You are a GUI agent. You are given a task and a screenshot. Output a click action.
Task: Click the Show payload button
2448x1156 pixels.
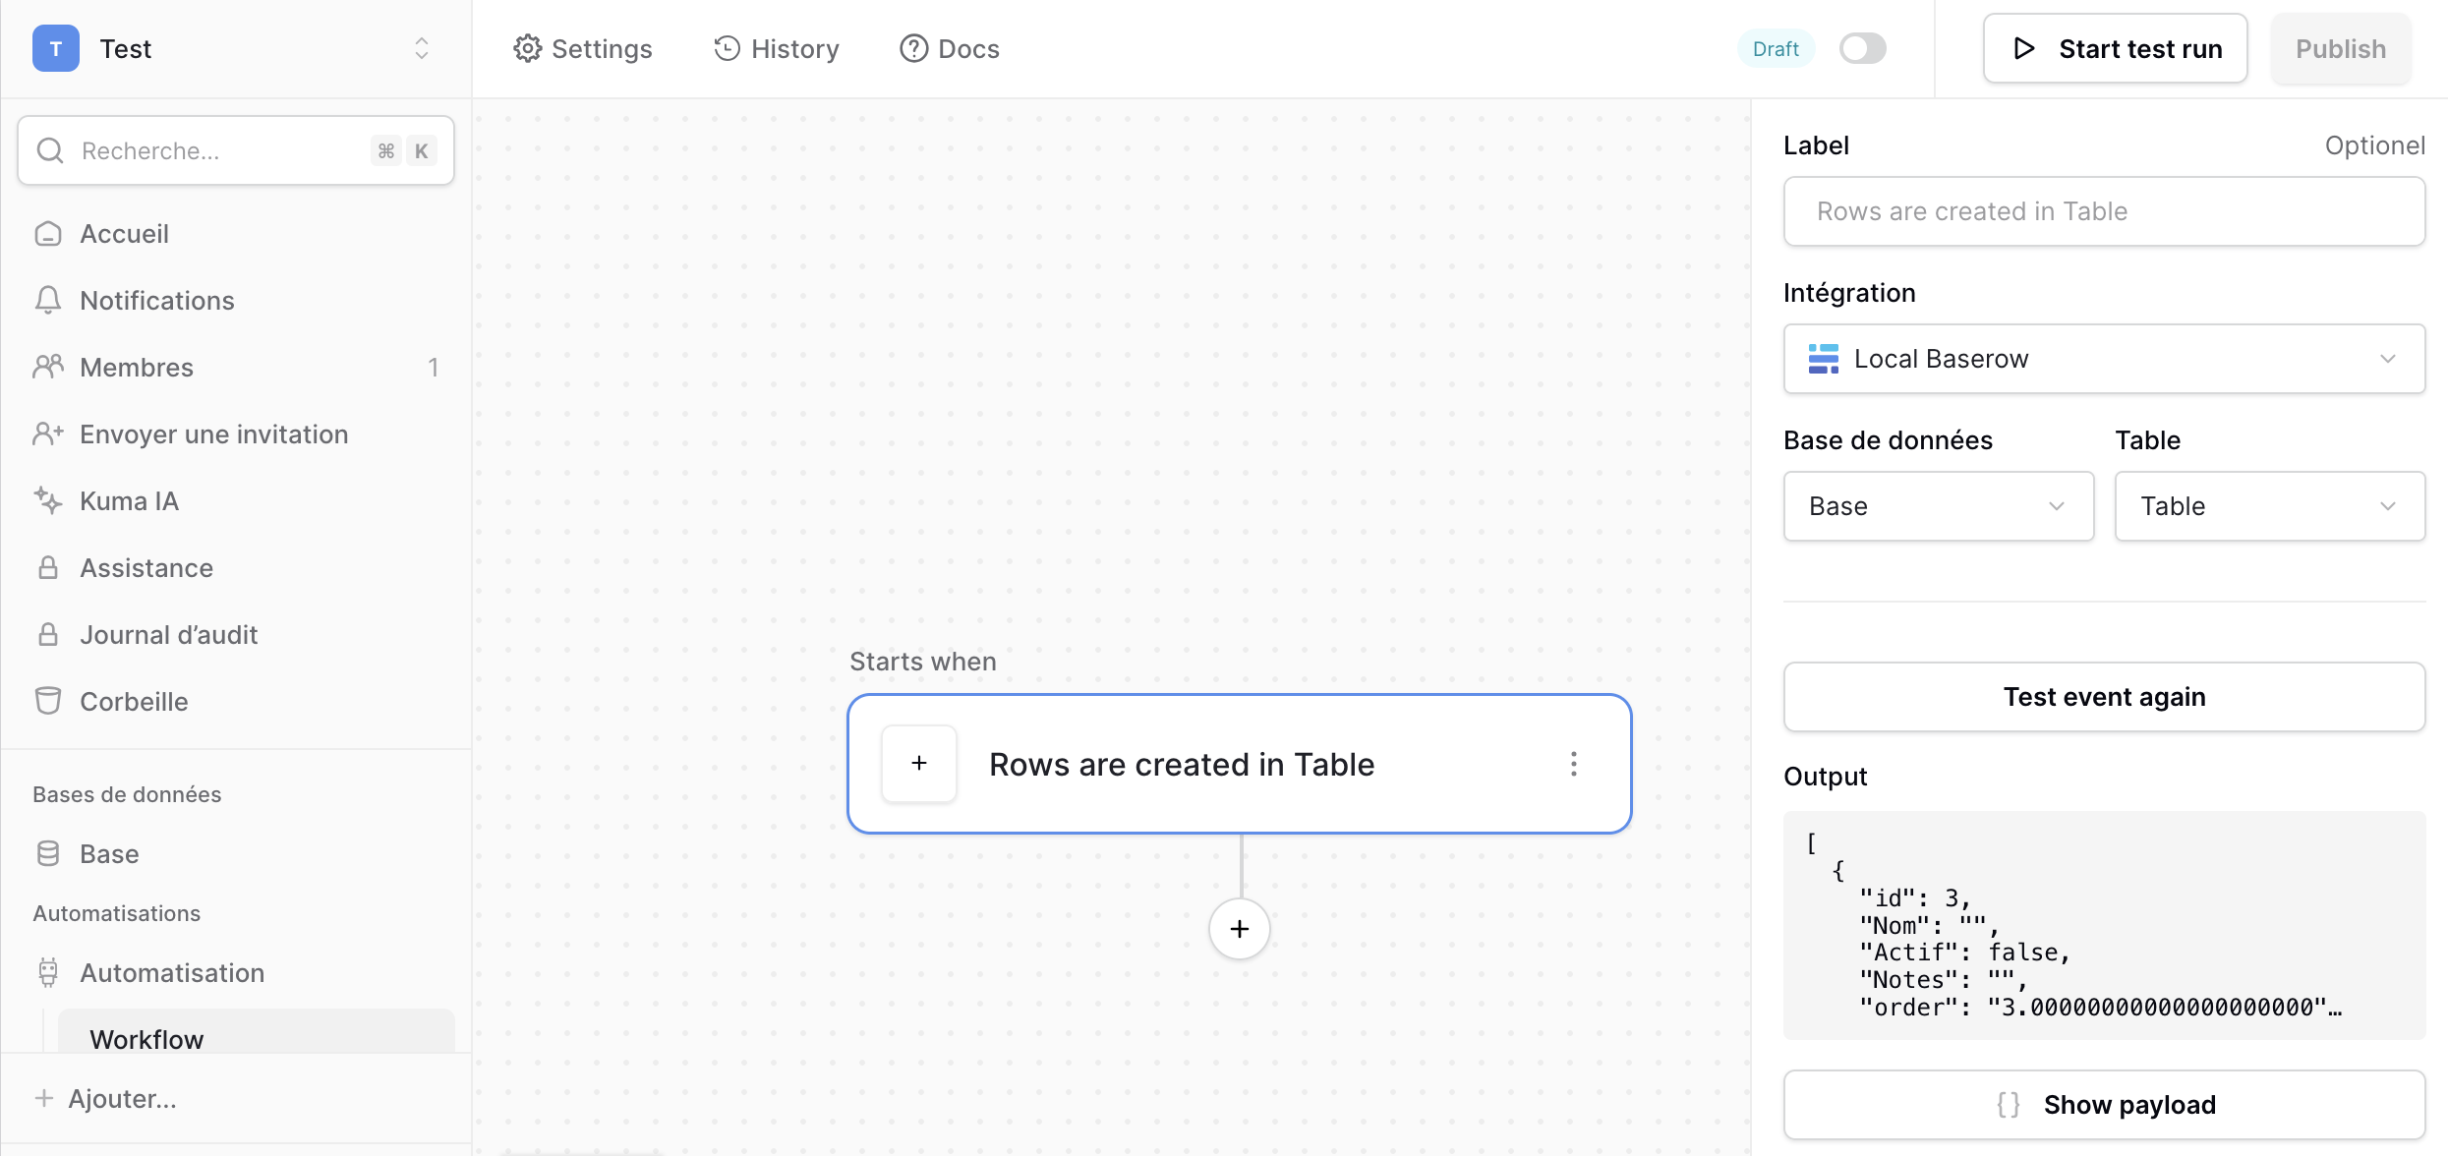(x=2104, y=1105)
